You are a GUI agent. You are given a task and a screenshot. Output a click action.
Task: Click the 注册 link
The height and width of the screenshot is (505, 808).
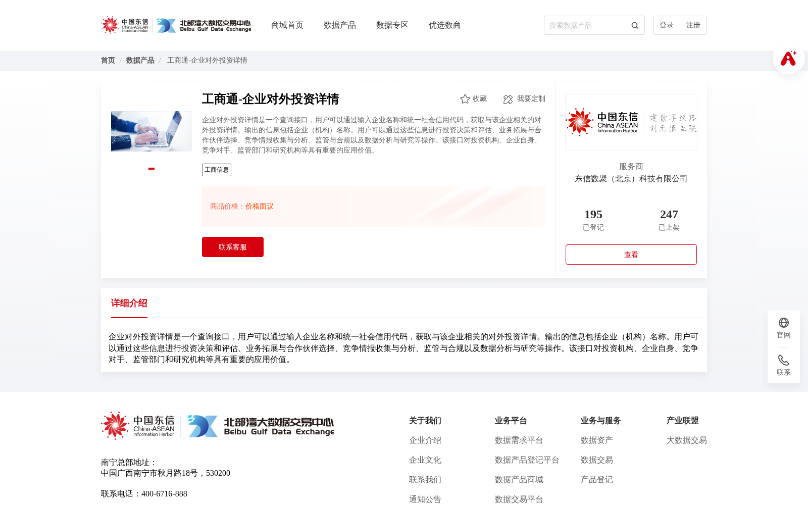693,25
